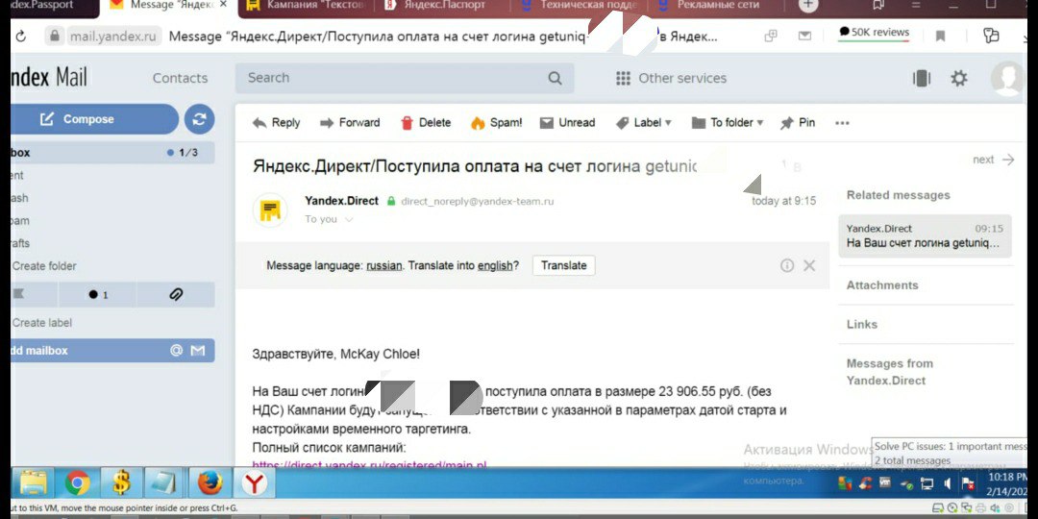Viewport: 1038px width, 519px height.
Task: Mark message as Unread
Action: 567,122
